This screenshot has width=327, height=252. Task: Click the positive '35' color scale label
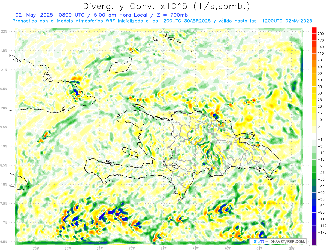tap(320, 87)
